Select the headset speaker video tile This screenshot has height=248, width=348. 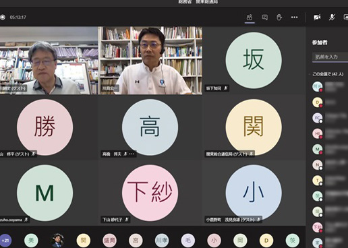pyautogui.click(x=150, y=61)
